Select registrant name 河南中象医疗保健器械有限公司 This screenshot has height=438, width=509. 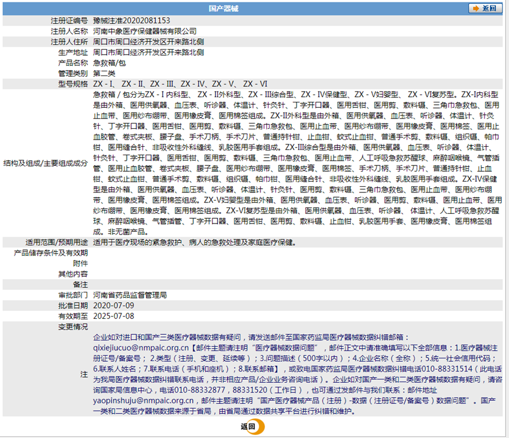pyautogui.click(x=145, y=31)
